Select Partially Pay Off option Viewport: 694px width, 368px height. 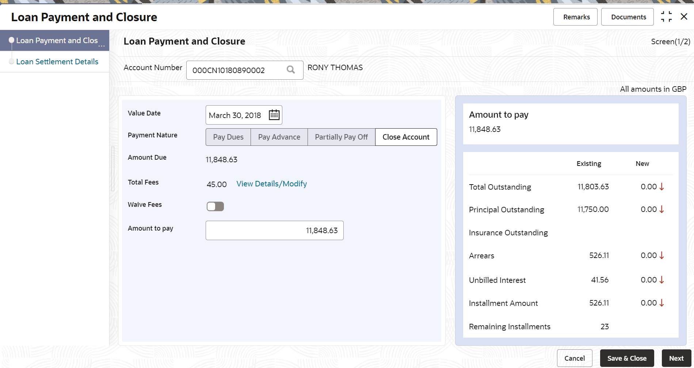tap(341, 137)
